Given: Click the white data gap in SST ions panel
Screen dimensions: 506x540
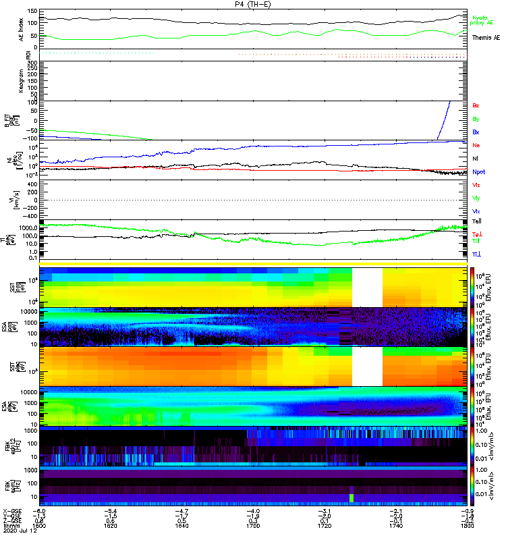Looking at the screenshot, I should (x=367, y=288).
